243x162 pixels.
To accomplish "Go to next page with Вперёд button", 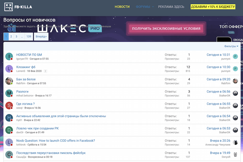I will (41, 36).
